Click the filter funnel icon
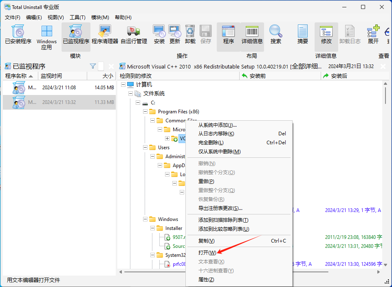 pos(93,66)
